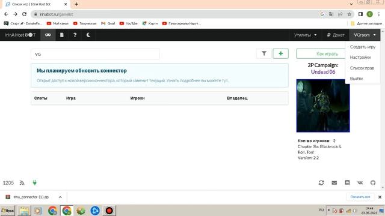Select Настройки from user menu

point(360,58)
